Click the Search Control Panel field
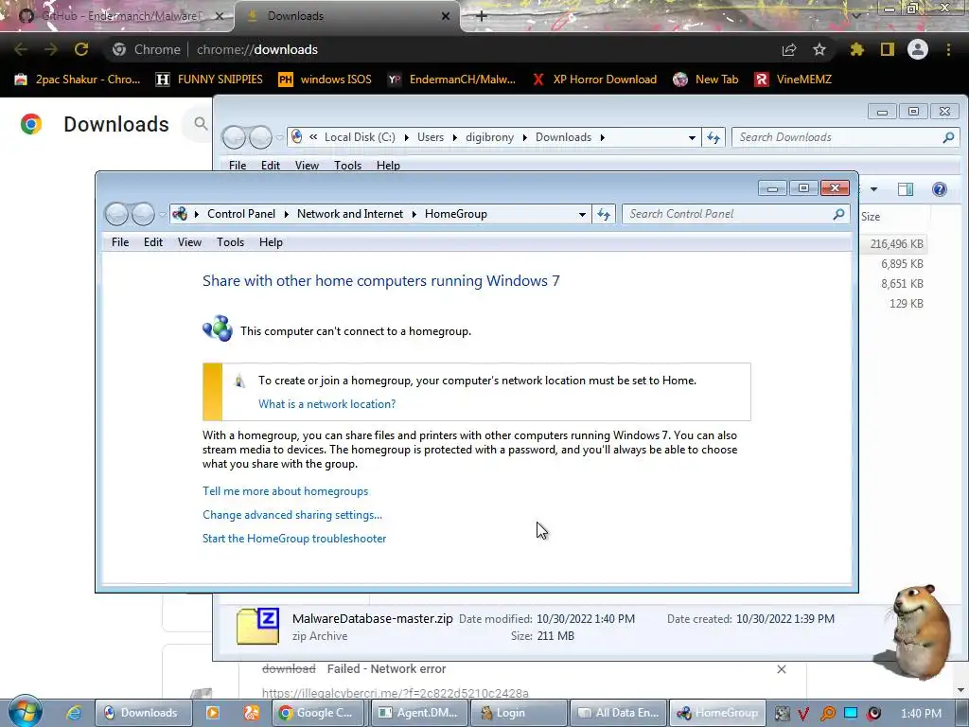969x727 pixels. tap(735, 214)
